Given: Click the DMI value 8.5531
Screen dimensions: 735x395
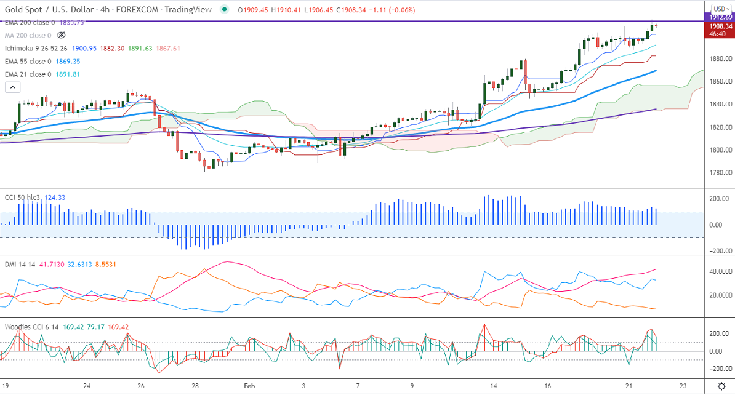Looking at the screenshot, I should coord(105,265).
